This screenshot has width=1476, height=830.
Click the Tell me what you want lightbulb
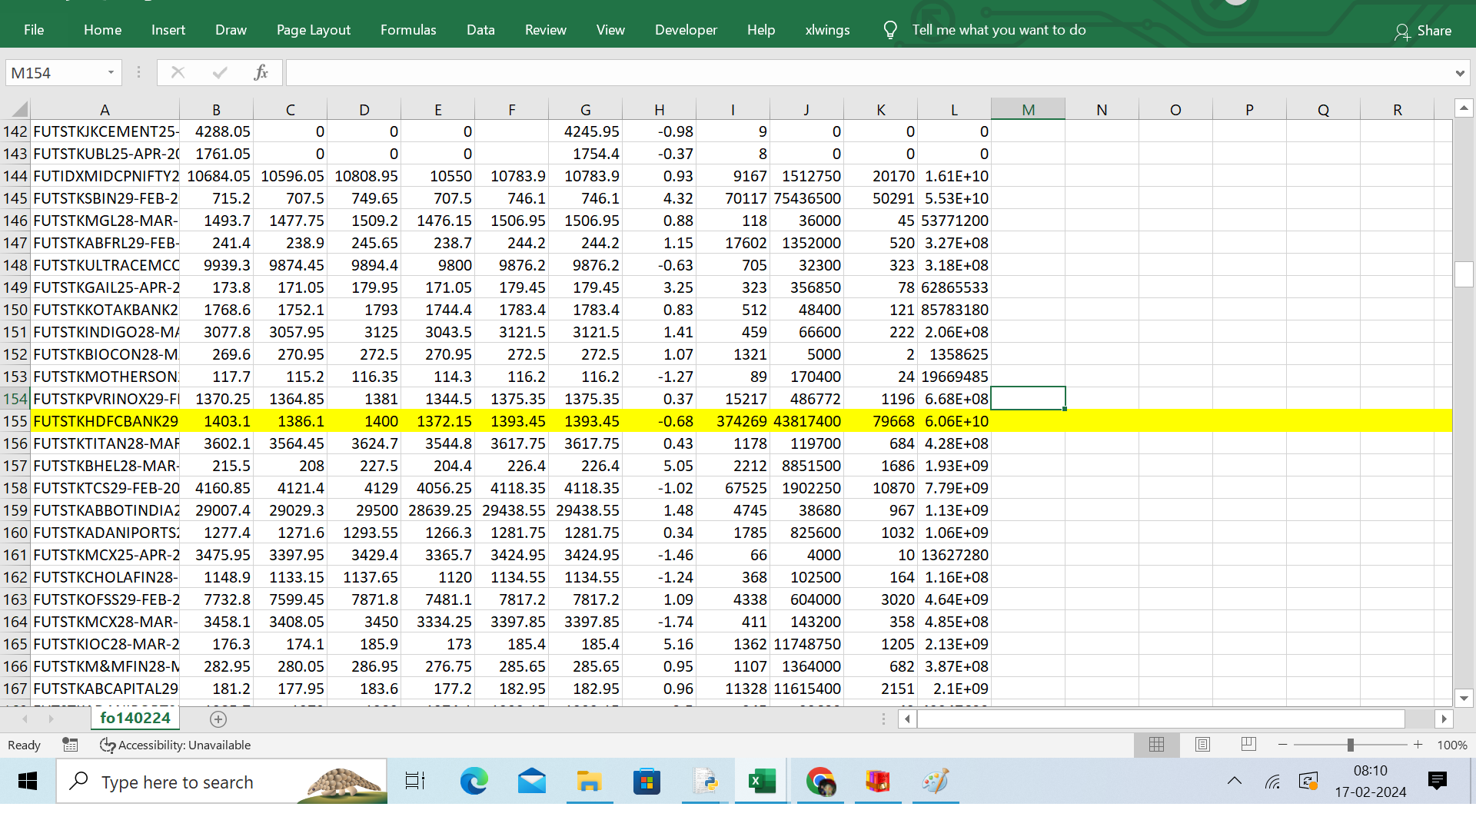click(x=890, y=30)
